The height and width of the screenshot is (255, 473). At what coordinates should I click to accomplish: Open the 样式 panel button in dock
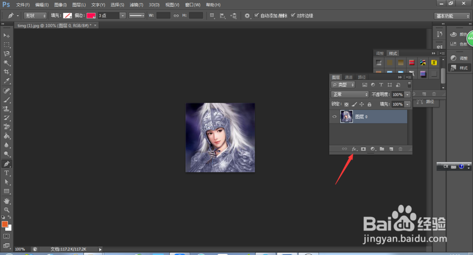click(459, 68)
